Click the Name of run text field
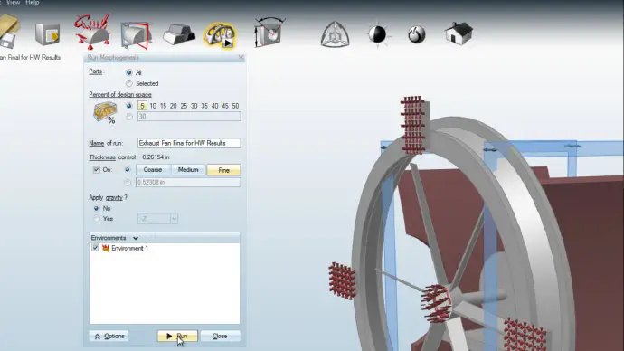 (x=189, y=143)
